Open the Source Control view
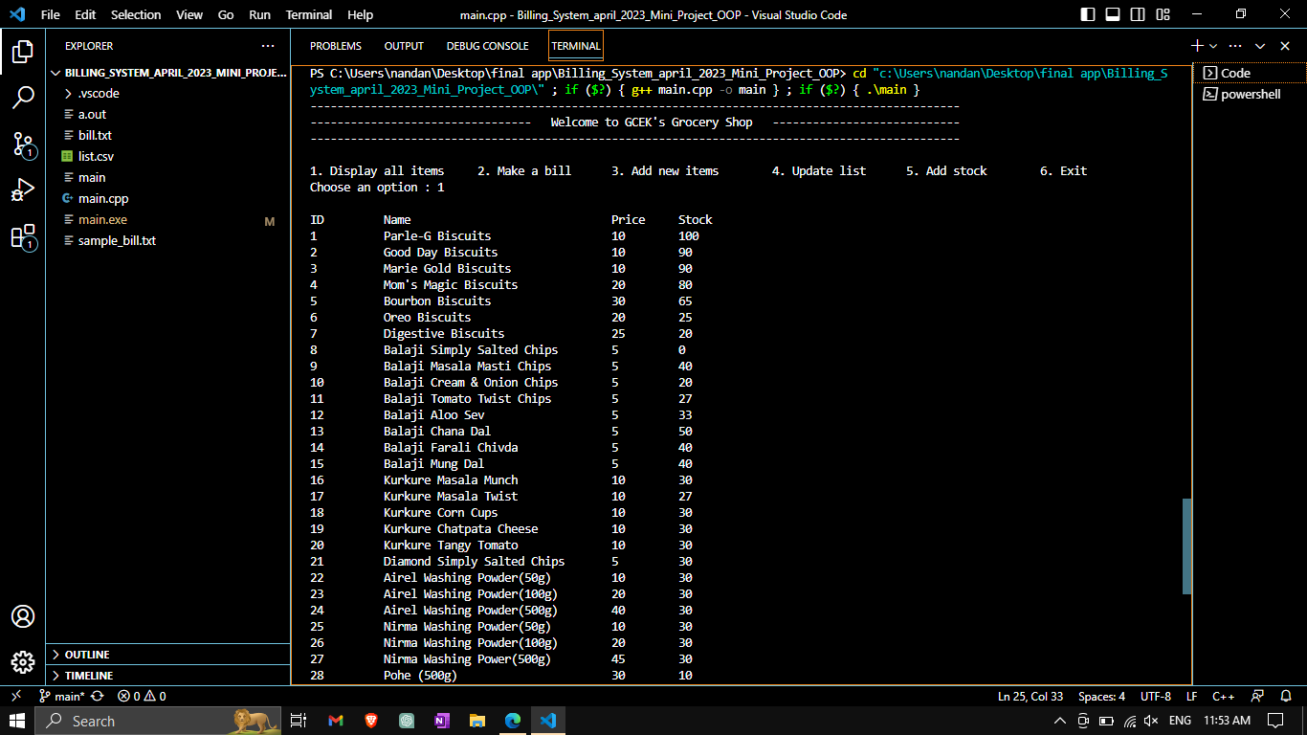 click(23, 145)
